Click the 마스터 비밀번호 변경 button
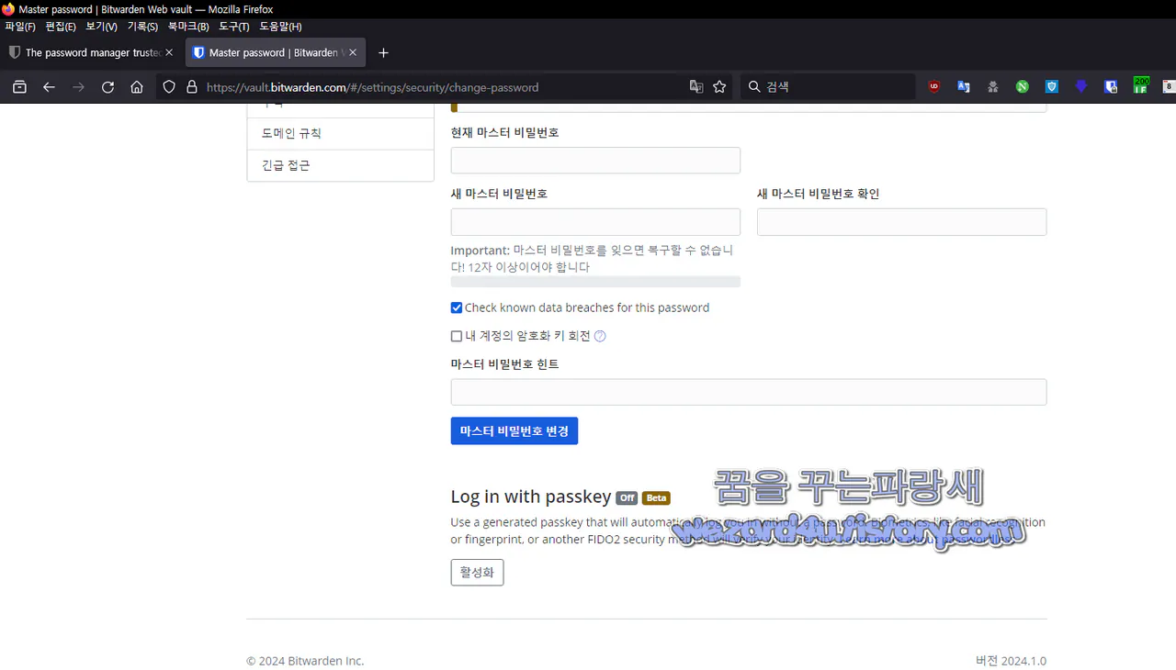 pos(514,430)
